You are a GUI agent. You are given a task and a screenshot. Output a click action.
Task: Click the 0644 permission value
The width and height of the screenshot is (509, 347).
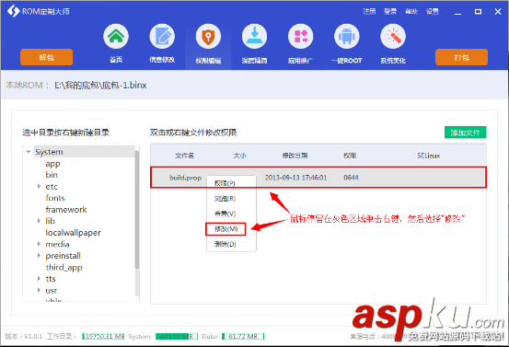[x=351, y=178]
